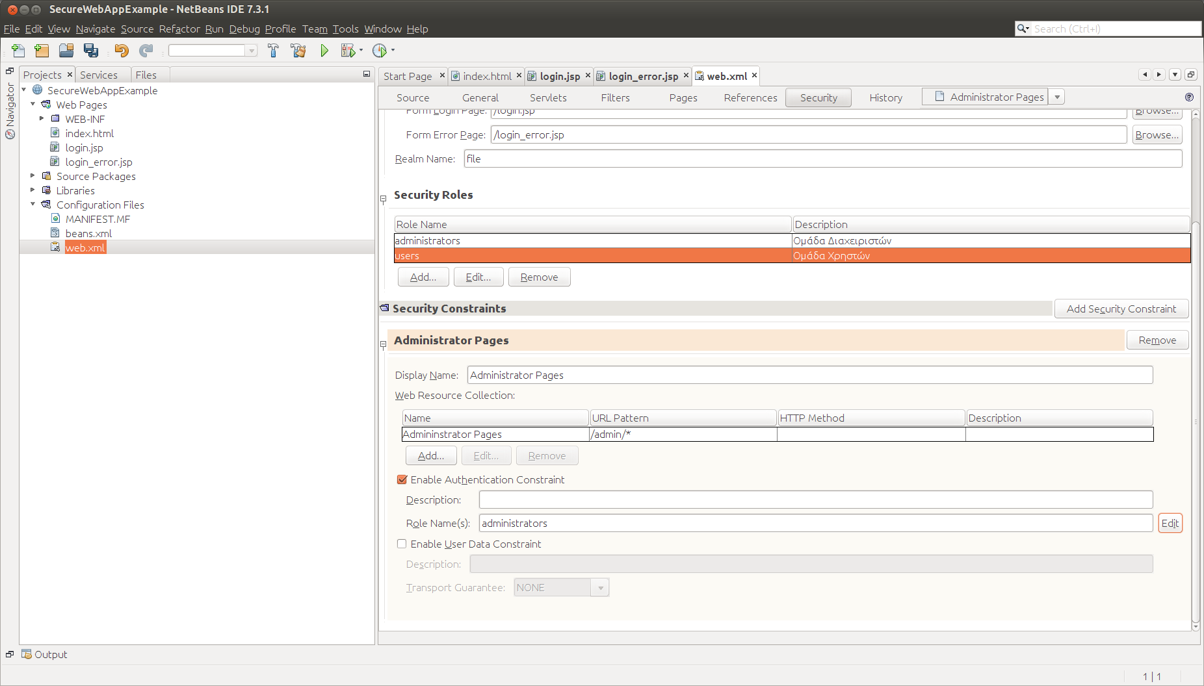Collapse the Administrator Pages constraint section
The height and width of the screenshot is (686, 1204).
pyautogui.click(x=383, y=344)
